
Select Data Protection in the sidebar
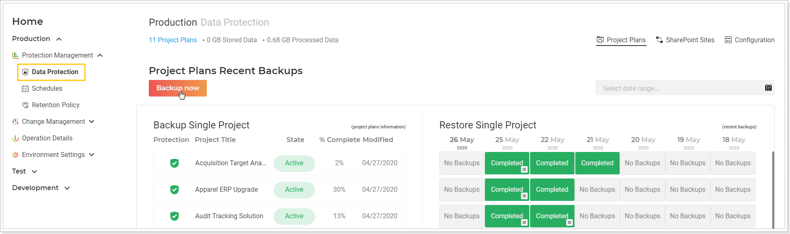(x=51, y=72)
